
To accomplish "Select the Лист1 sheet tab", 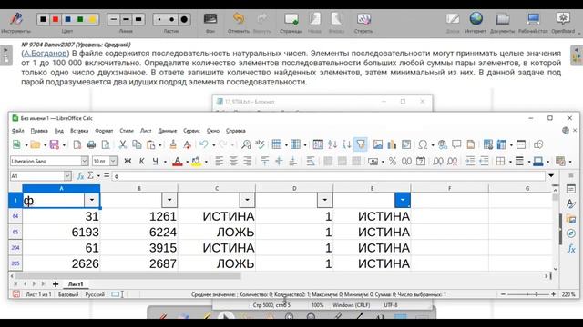I will 76,284.
